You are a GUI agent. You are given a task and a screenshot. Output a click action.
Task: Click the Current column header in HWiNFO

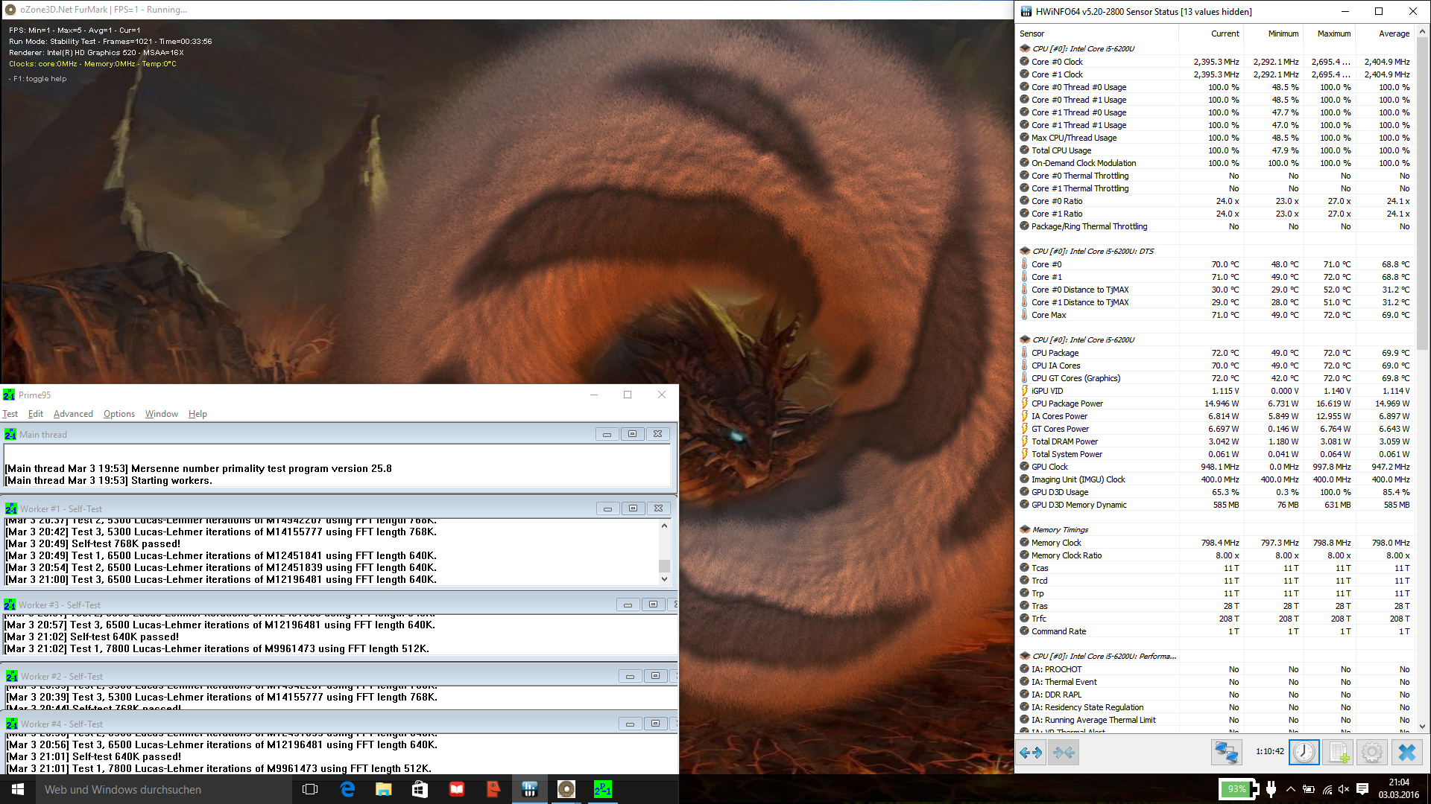click(1211, 33)
